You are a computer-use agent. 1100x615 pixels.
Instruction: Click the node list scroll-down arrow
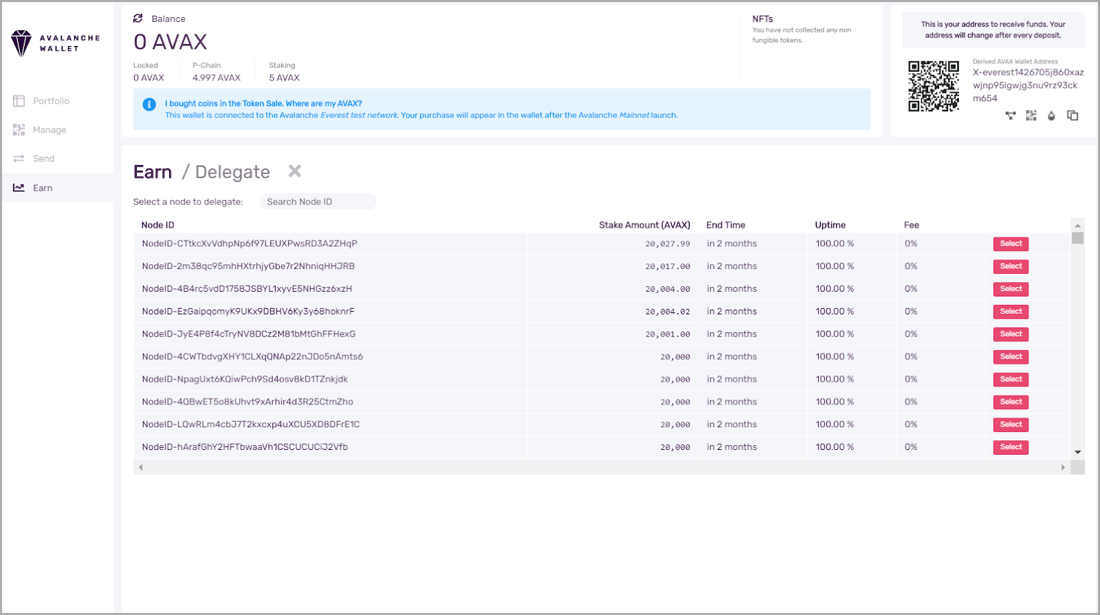coord(1077,452)
